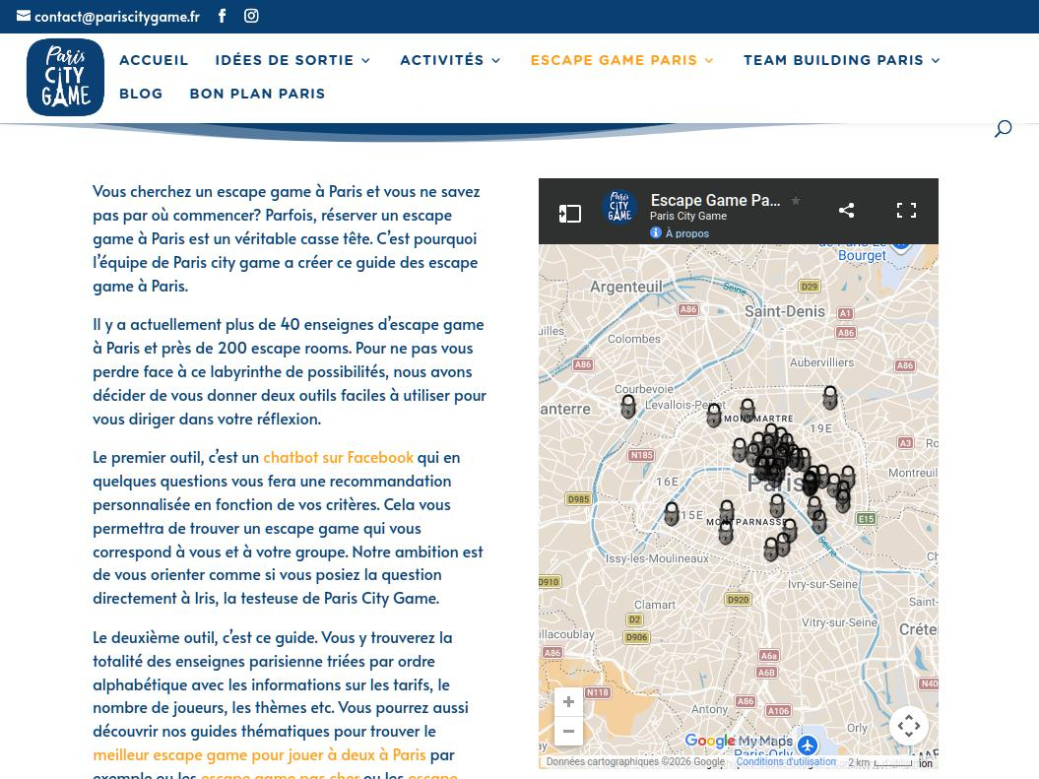Expand the Idées de Sortie menu
The height and width of the screenshot is (779, 1039).
[x=292, y=60]
